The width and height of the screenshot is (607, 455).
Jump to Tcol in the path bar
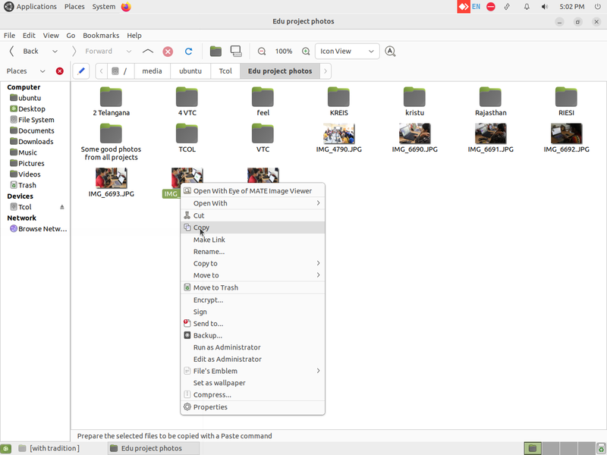pyautogui.click(x=225, y=71)
